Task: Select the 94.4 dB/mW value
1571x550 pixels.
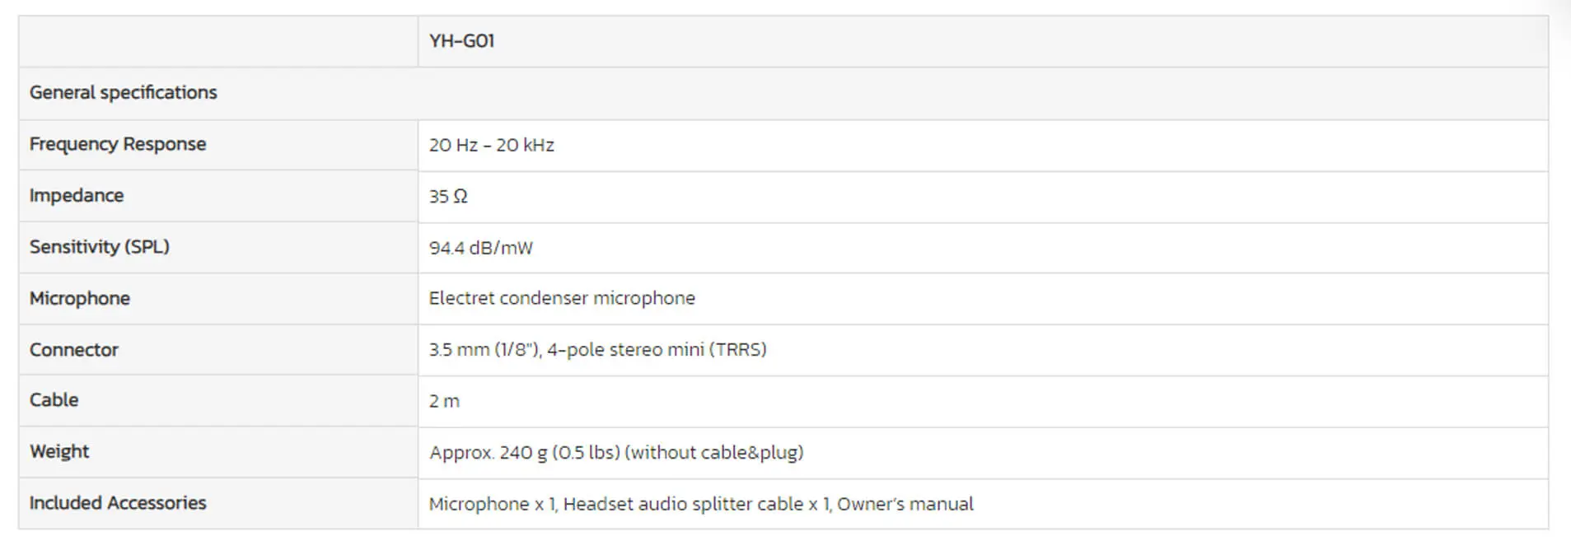Action: coord(481,248)
